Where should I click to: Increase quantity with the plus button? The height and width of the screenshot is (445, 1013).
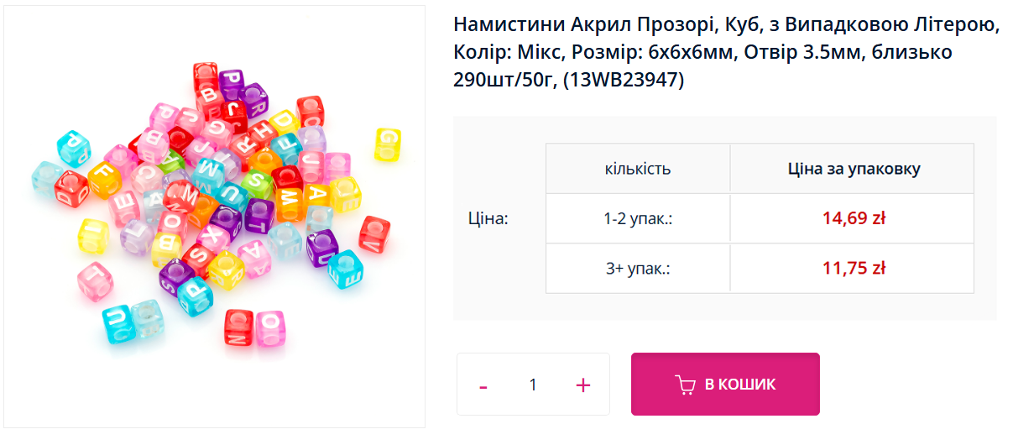(x=583, y=385)
